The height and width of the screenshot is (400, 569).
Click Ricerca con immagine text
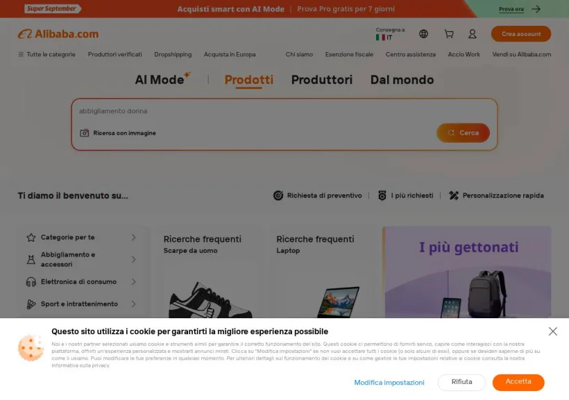(x=124, y=133)
